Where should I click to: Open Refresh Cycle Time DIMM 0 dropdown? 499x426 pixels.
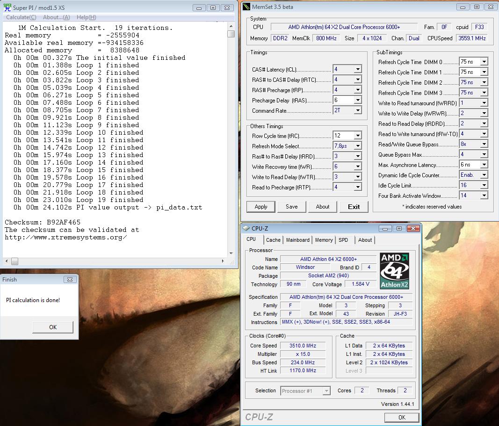pos(484,62)
